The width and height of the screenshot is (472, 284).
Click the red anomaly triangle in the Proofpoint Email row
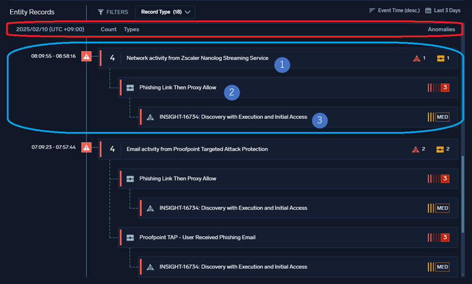tap(416, 149)
